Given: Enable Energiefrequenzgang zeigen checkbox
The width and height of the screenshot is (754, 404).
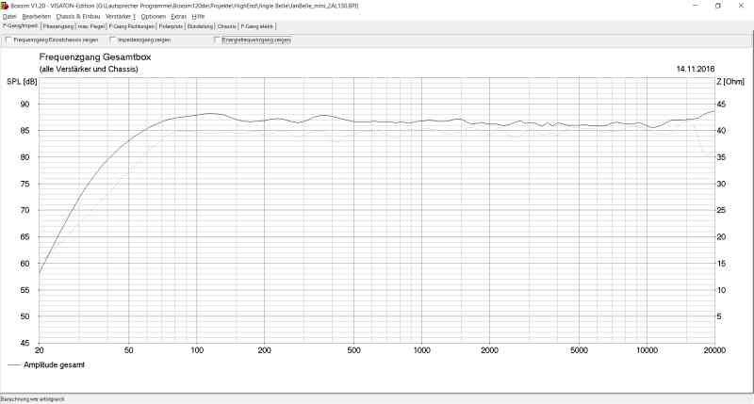Looking at the screenshot, I should point(218,40).
